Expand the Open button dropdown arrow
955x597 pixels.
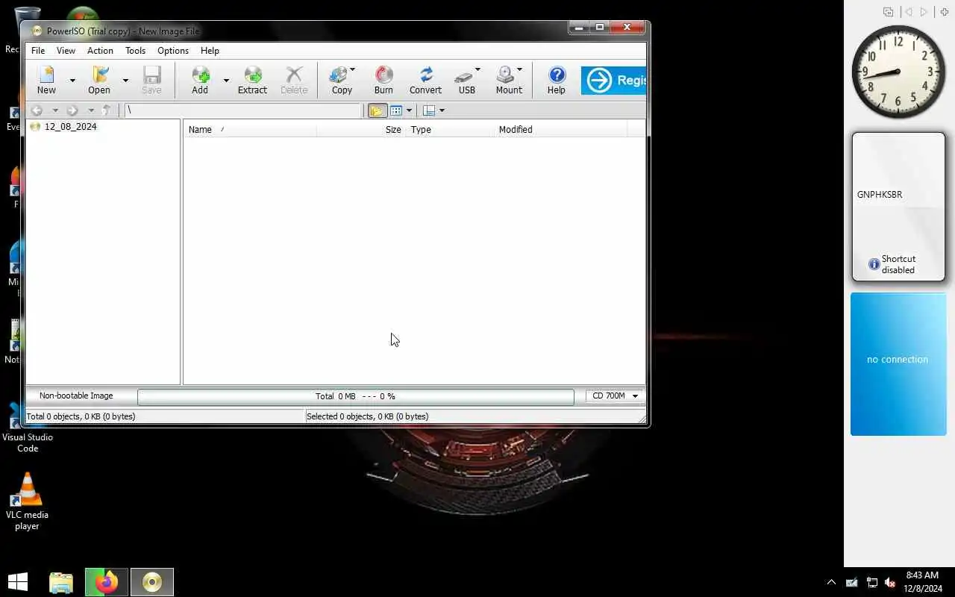coord(125,80)
